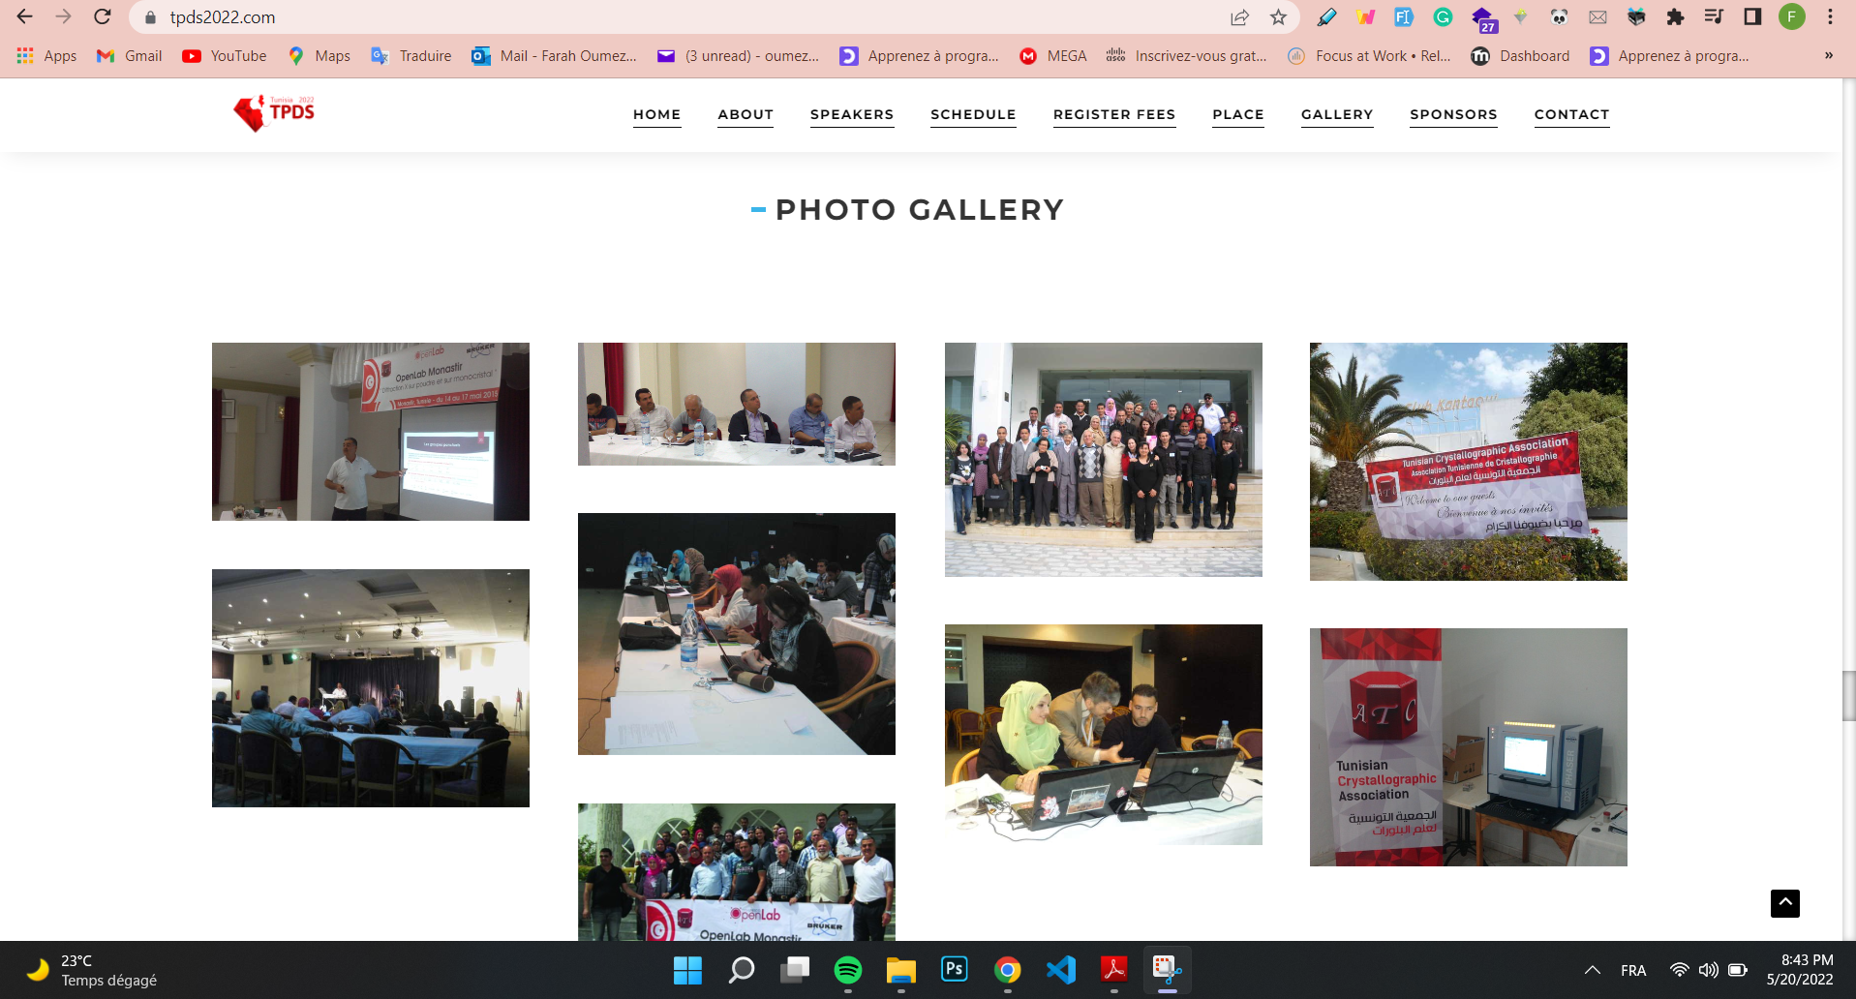Click the TPDS logo in the header

point(275,113)
